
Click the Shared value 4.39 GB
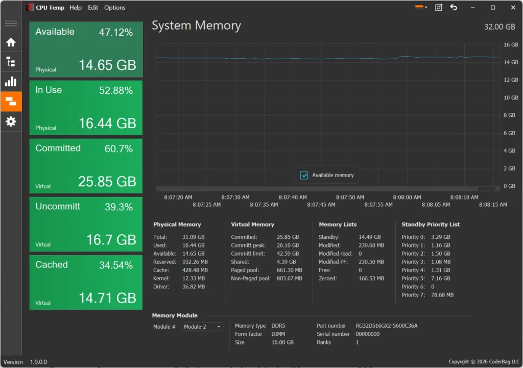(x=286, y=262)
